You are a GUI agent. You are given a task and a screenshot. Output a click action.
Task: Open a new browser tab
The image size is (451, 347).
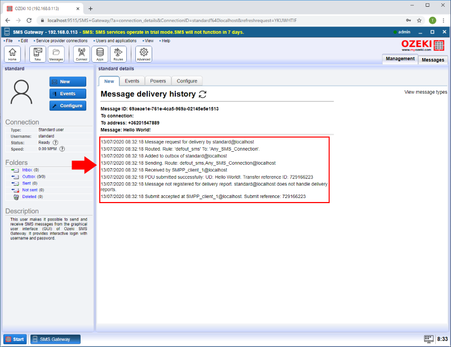[90, 8]
